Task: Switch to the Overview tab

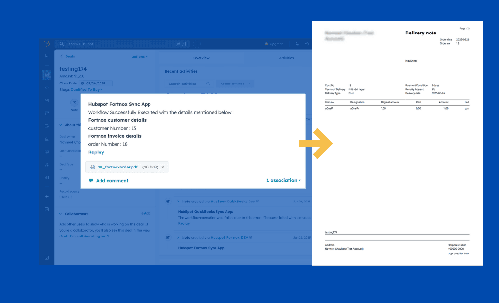Action: [x=201, y=58]
